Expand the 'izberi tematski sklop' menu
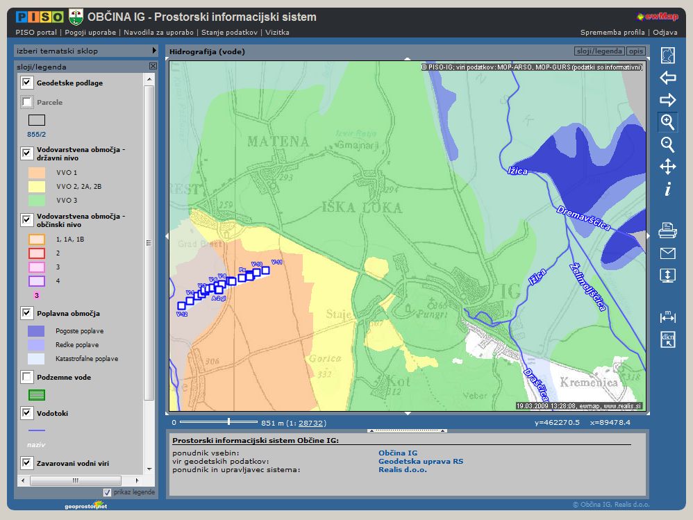The width and height of the screenshot is (693, 520). click(86, 51)
